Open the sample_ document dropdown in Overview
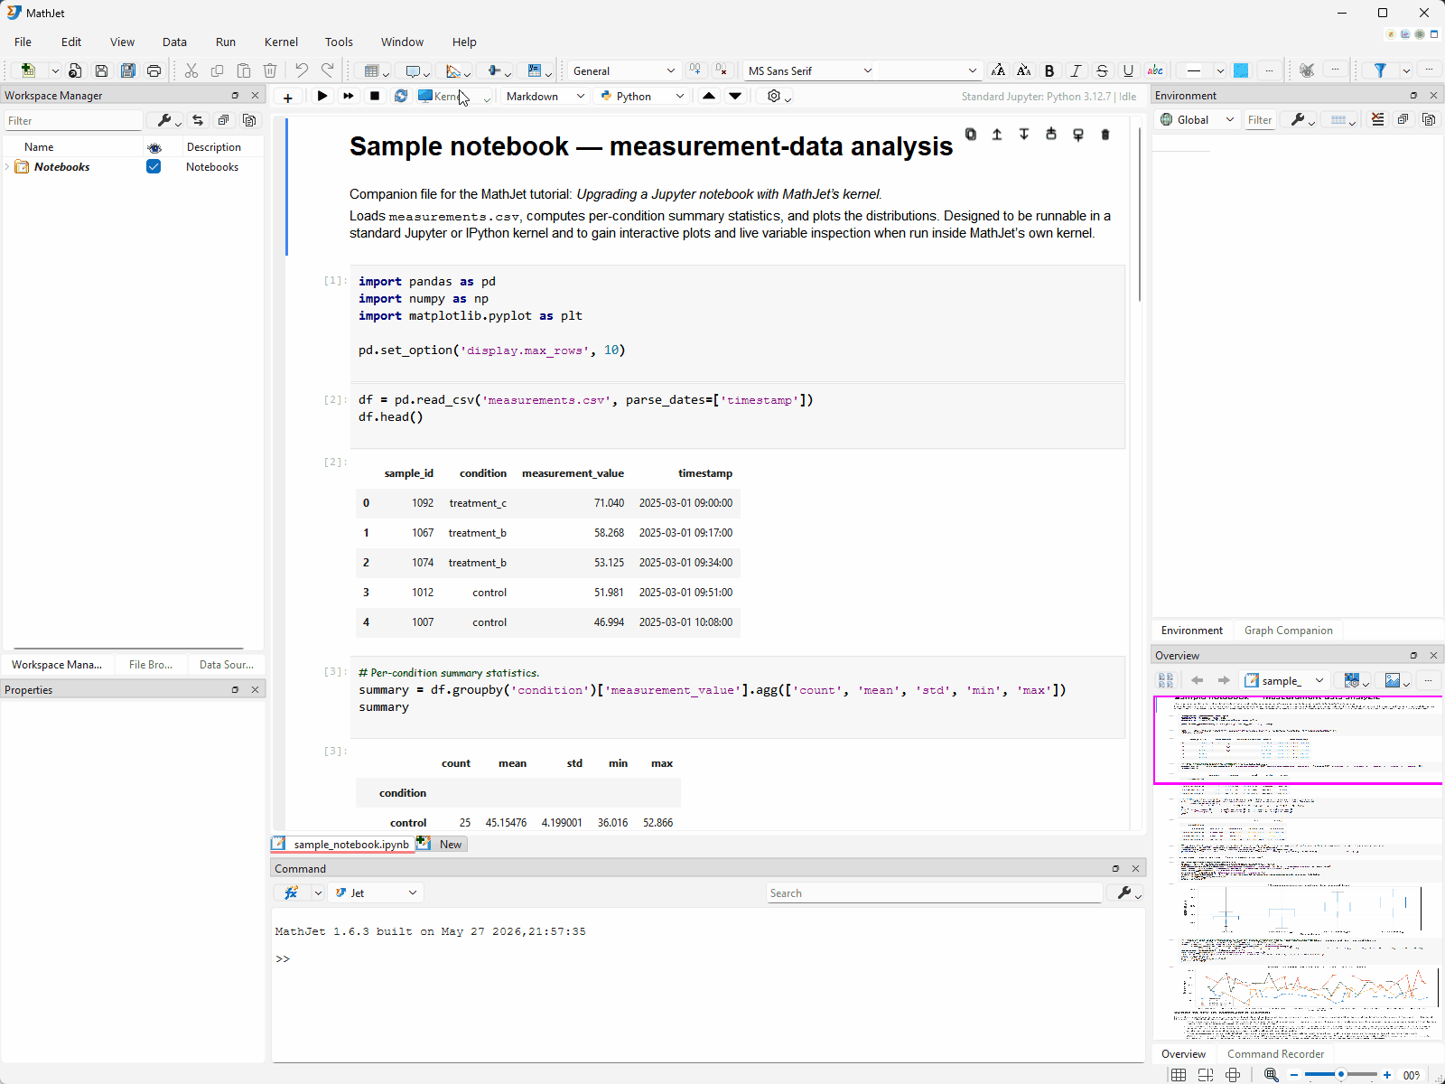The height and width of the screenshot is (1084, 1445). (x=1284, y=680)
